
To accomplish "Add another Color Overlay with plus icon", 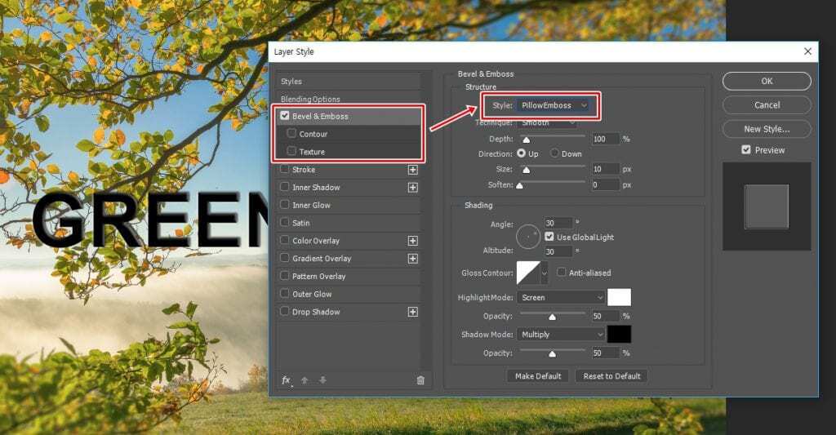I will click(x=412, y=241).
